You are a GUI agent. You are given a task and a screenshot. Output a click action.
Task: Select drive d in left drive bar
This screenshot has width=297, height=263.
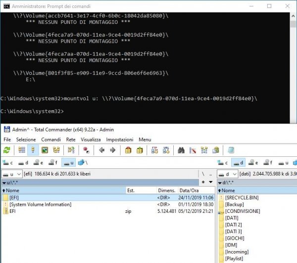click(23, 163)
